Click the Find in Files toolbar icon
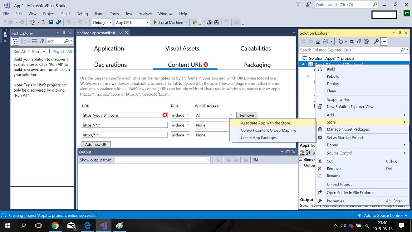This screenshot has width=412, height=232. [195, 22]
